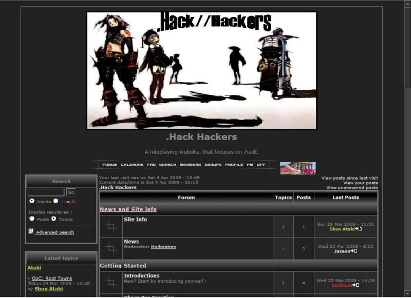411x298 pixels.
Task: Open the Advanced Search link
Action: pos(55,232)
